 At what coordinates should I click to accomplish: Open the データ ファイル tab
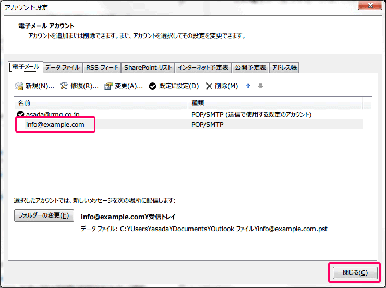tap(62, 67)
